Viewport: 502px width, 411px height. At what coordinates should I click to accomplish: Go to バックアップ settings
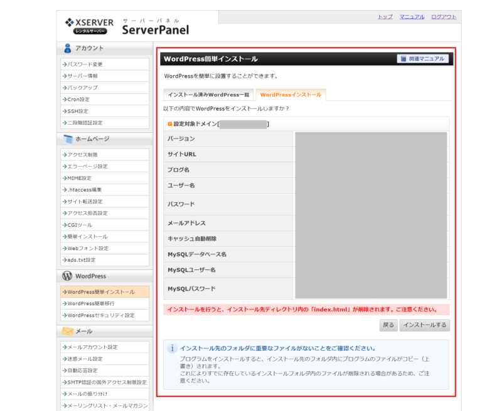(105, 88)
